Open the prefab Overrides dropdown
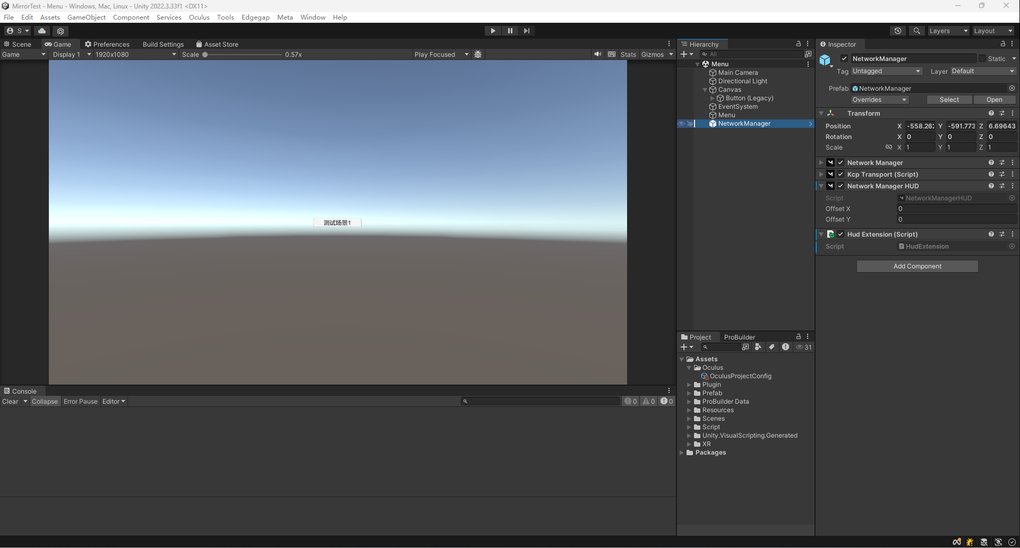 880,100
